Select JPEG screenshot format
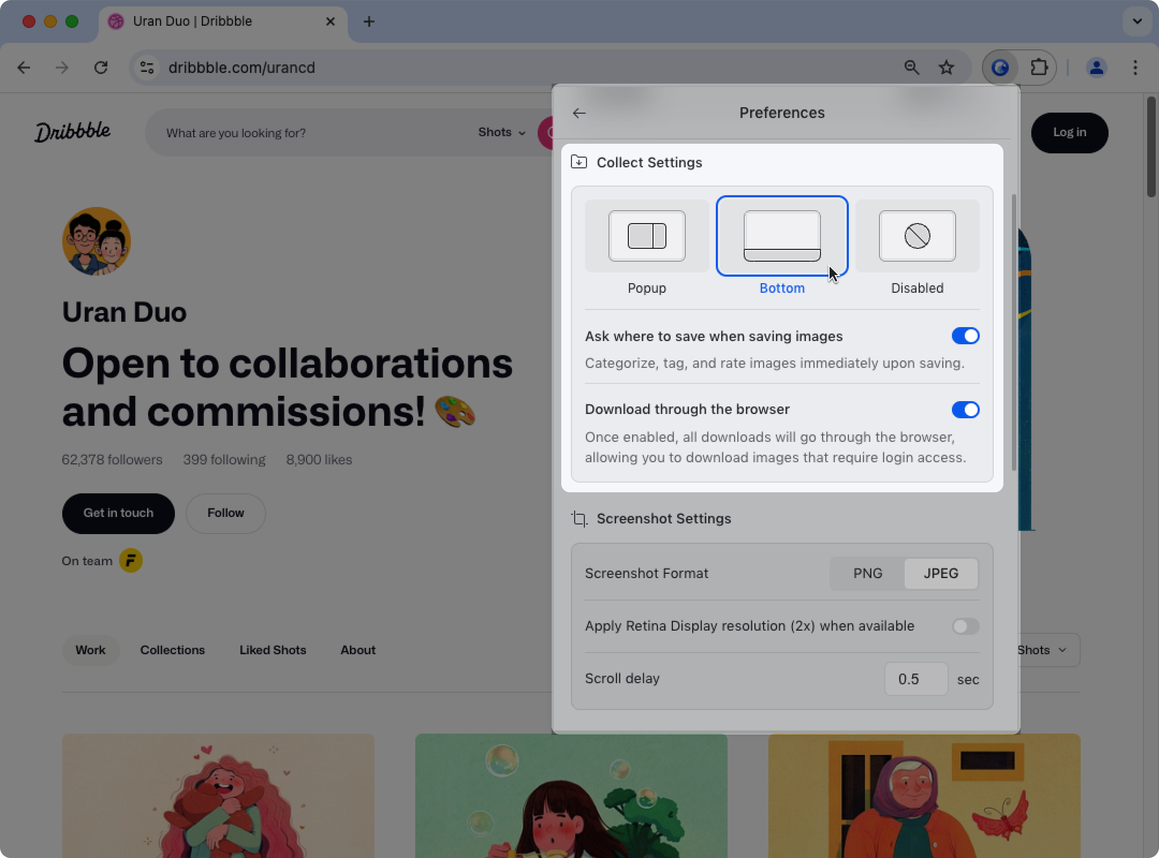The width and height of the screenshot is (1159, 858). click(942, 573)
